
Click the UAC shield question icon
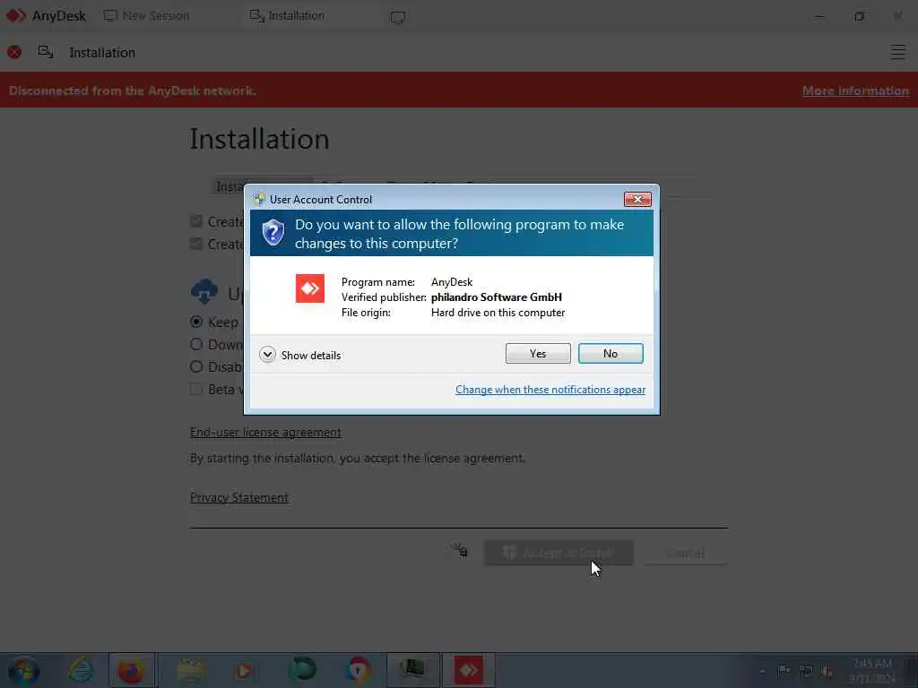pos(273,233)
